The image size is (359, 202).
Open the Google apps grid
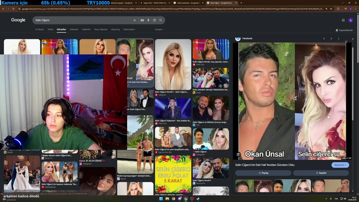[343, 20]
